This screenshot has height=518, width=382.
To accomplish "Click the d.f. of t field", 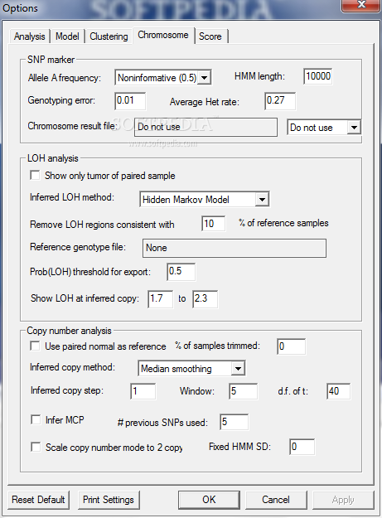I will tap(338, 391).
